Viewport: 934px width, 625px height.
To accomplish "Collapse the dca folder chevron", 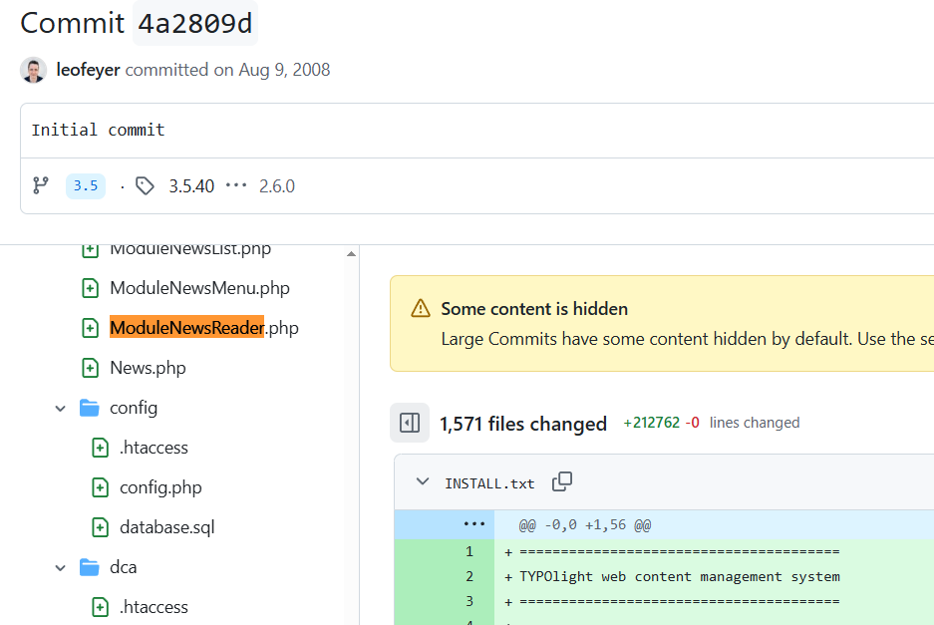I will point(60,566).
